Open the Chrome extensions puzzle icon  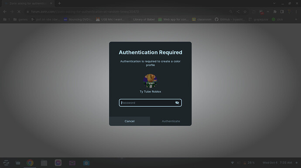tap(275, 12)
